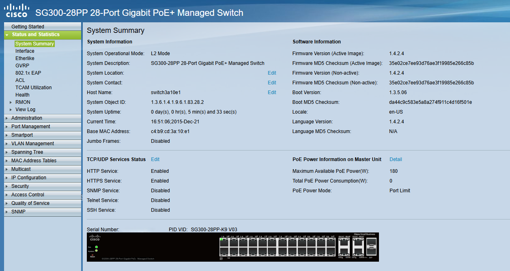510x271 pixels.
Task: Click the Reset pinhole on switch image
Action: pos(93,255)
